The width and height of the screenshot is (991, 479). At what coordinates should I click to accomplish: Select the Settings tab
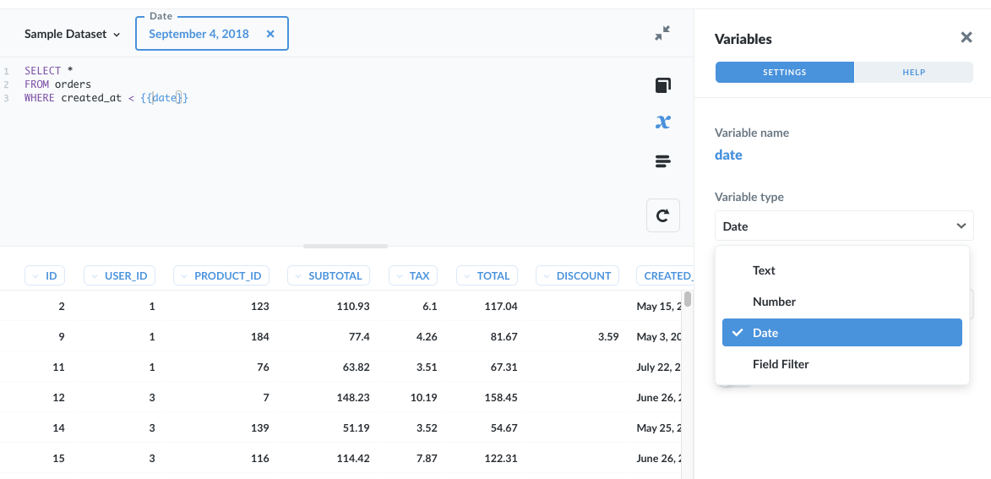click(x=784, y=73)
